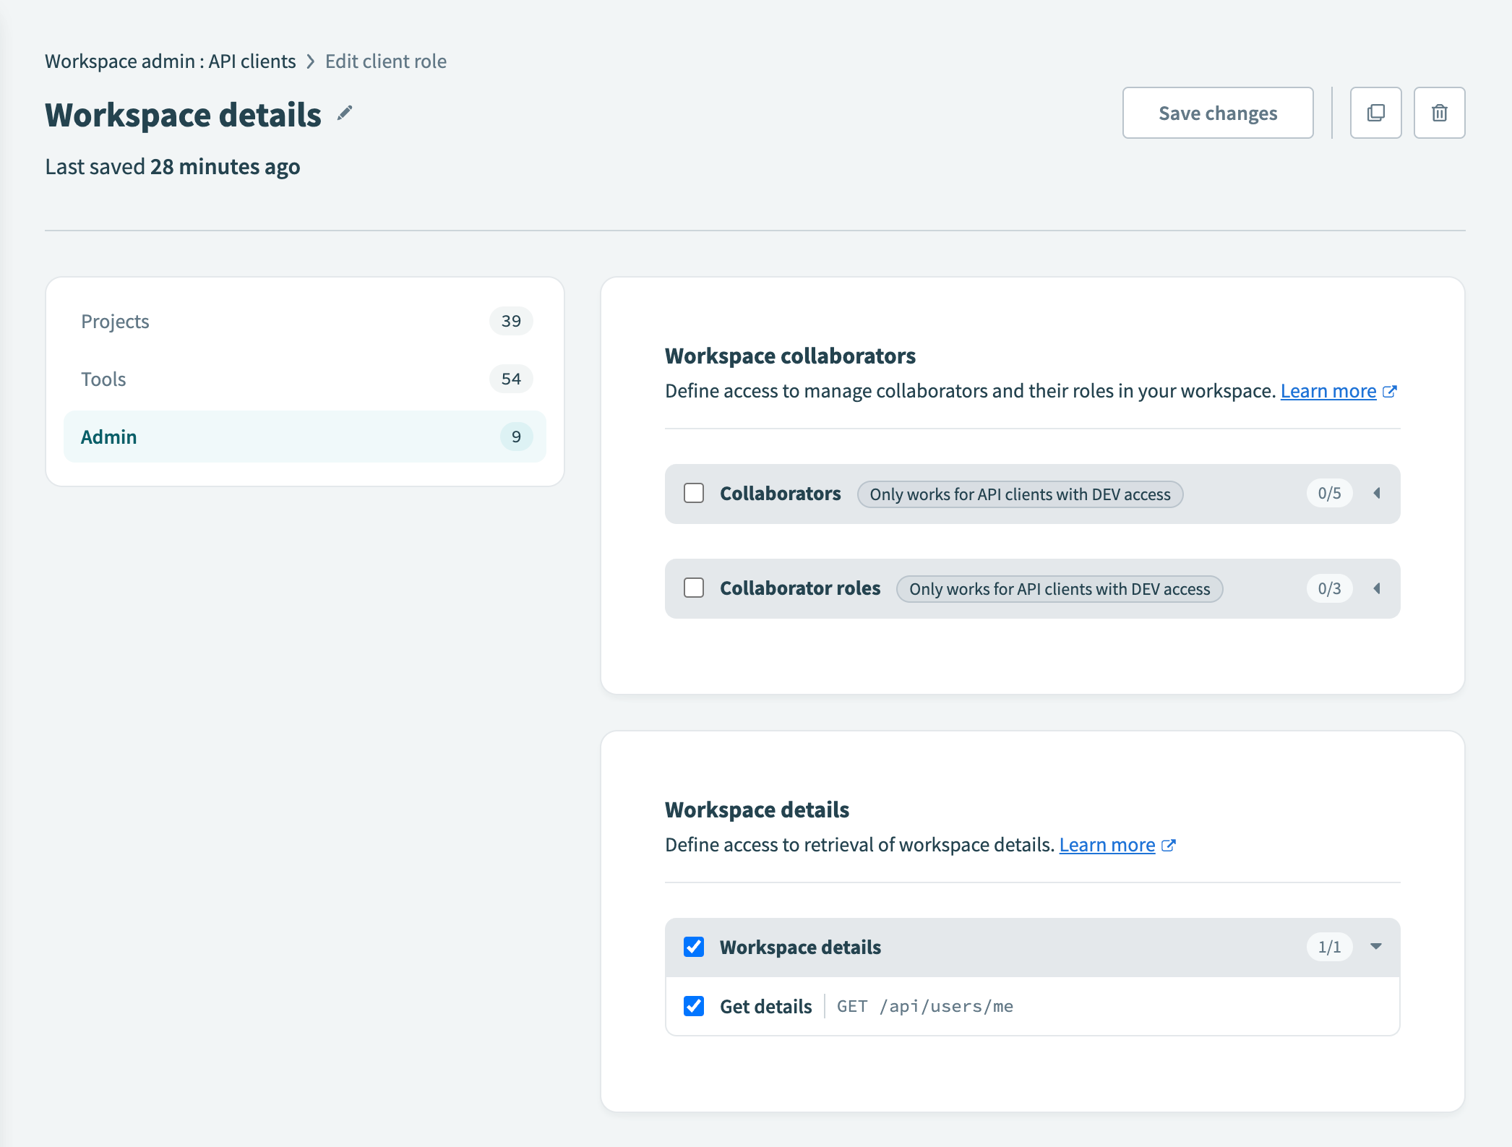Enable the Collaborators permission checkbox

[695, 493]
